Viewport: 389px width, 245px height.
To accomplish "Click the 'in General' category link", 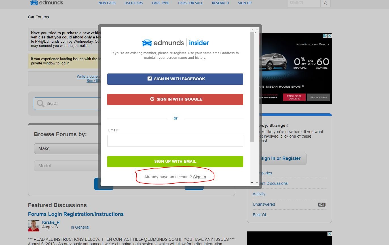I will (80, 227).
